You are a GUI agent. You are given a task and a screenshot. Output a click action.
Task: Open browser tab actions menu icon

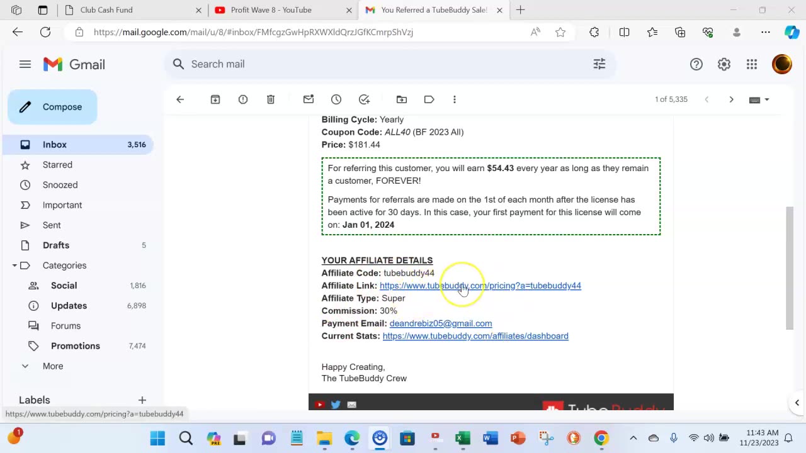tap(43, 10)
